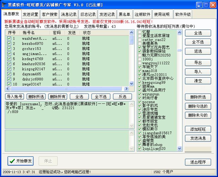Click account table scroll-up arrow
218x177 pixels.
click(131, 33)
